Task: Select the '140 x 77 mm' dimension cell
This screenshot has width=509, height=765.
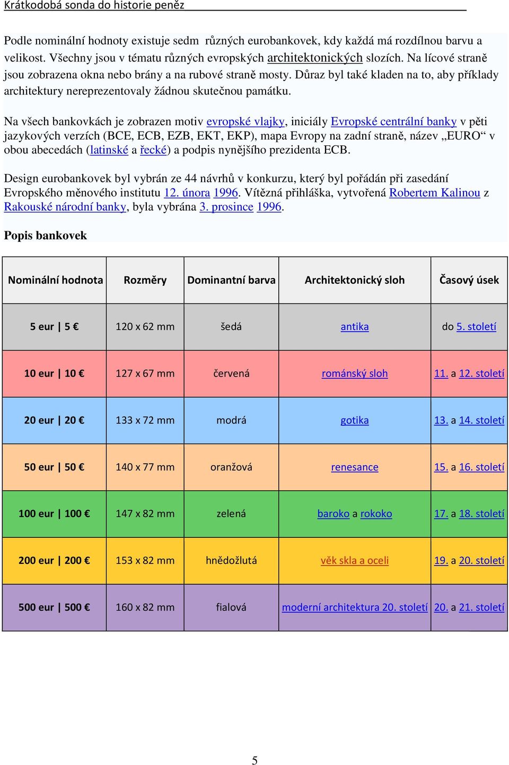Action: click(x=145, y=467)
